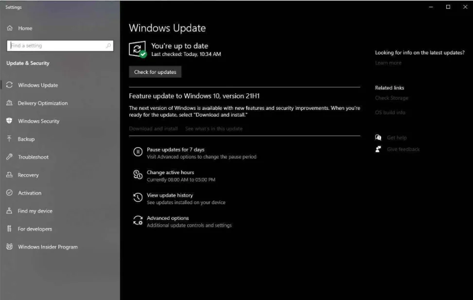Click the Get help chat bubble icon

[x=378, y=138]
